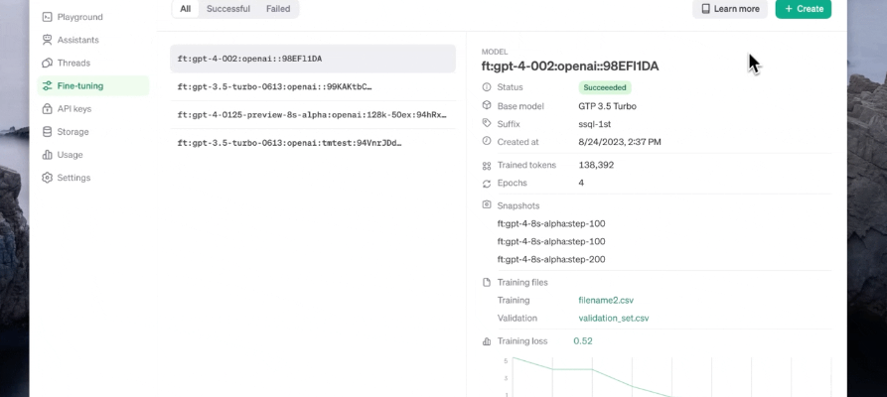Click the Fine-tuning sliders icon

click(48, 86)
